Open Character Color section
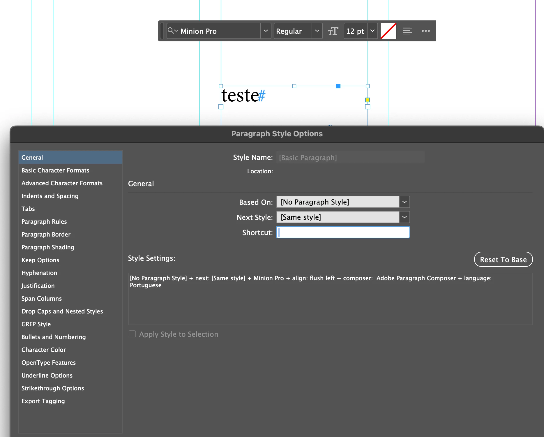 70,350
